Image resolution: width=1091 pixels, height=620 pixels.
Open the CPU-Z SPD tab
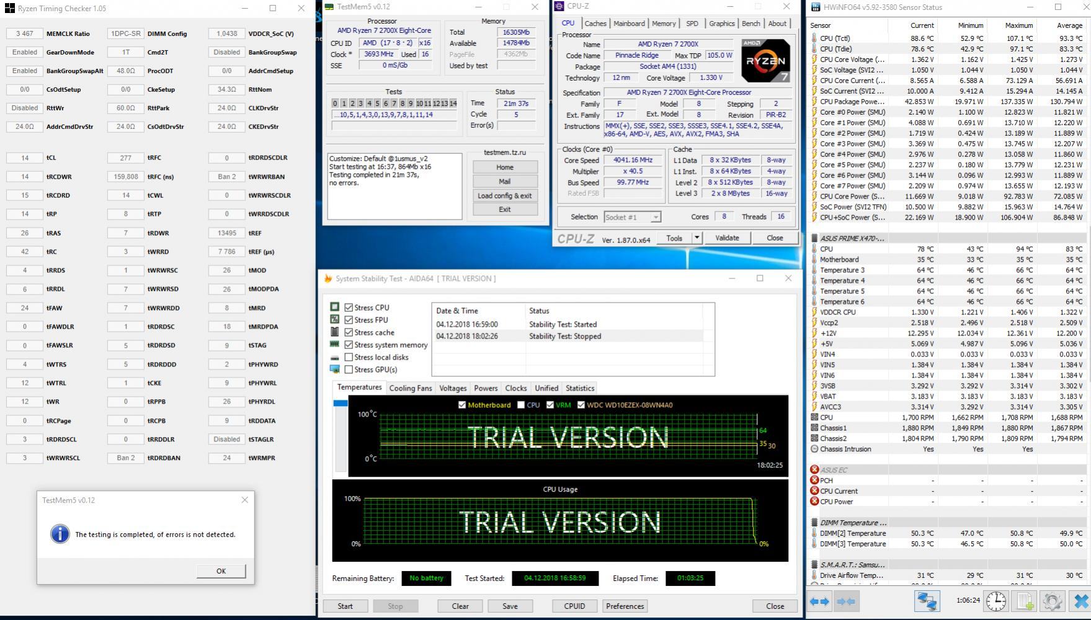tap(692, 24)
